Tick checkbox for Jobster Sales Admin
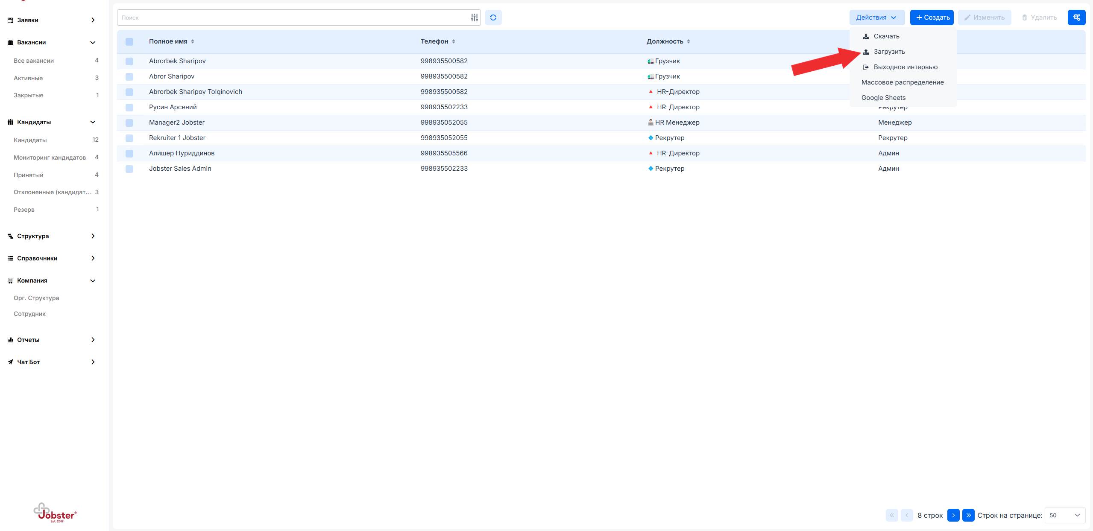This screenshot has height=531, width=1093. click(129, 169)
